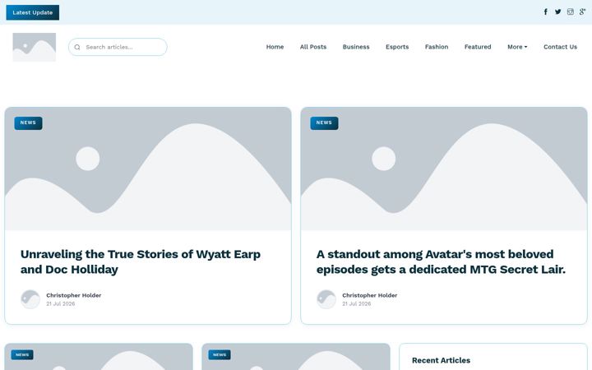Click the search magnifier icon
The image size is (592, 370).
click(77, 47)
